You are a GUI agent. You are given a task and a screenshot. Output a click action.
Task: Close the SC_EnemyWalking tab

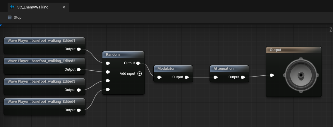[x=64, y=7]
